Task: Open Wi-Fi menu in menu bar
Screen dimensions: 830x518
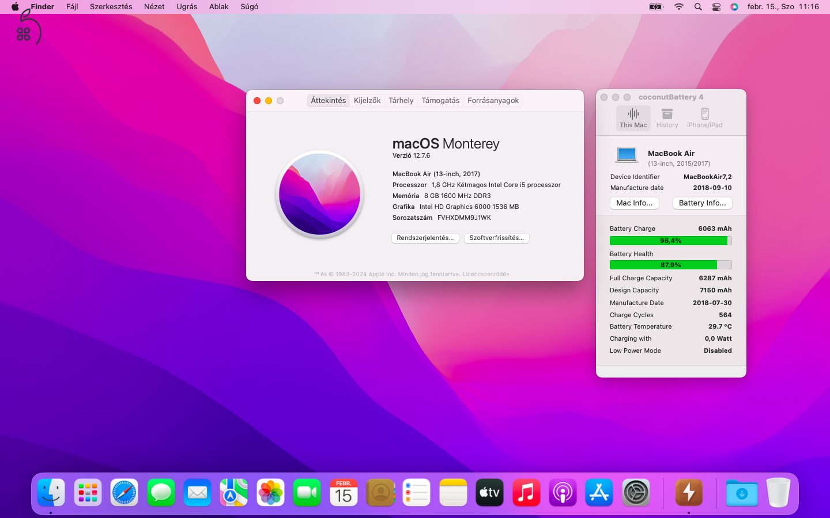Action: (x=679, y=7)
